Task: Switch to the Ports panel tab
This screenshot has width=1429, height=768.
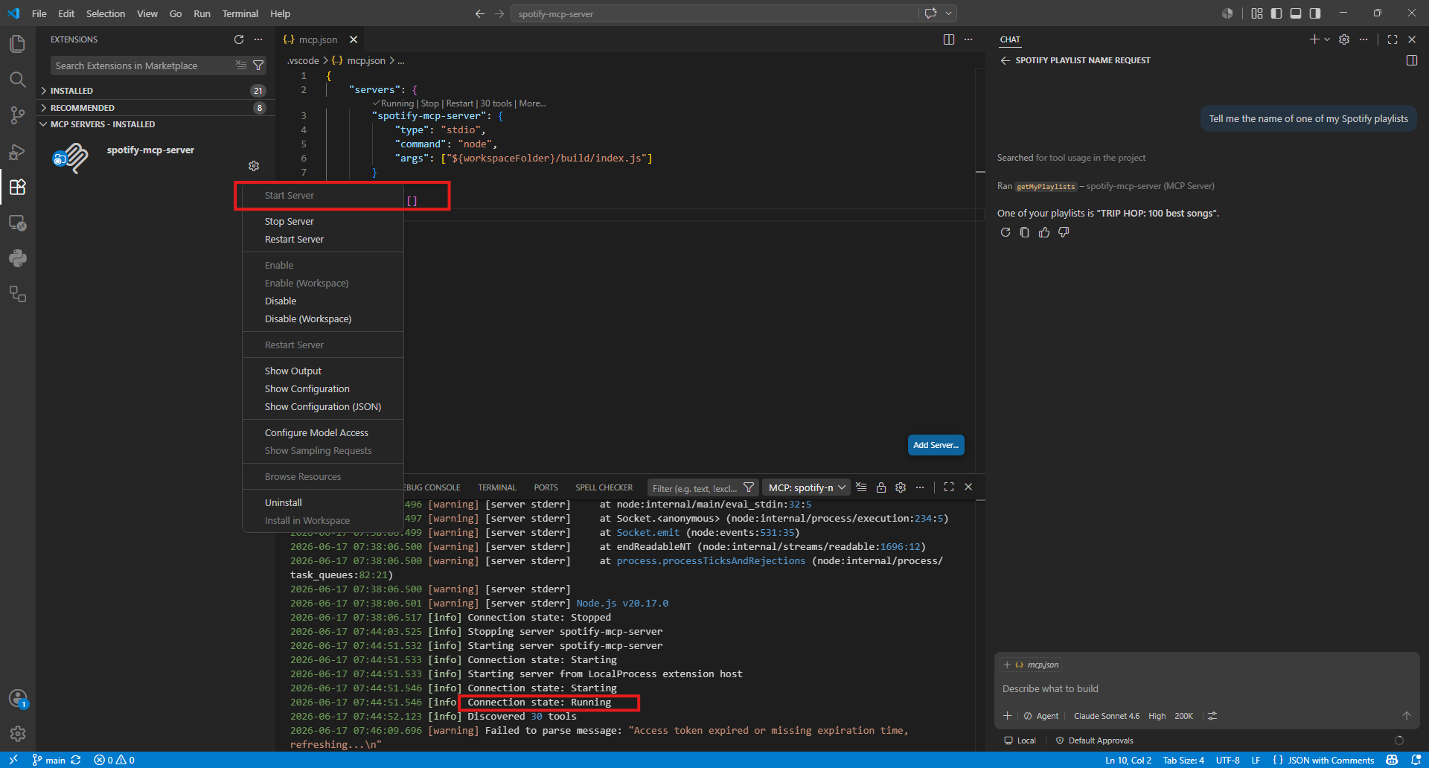Action: click(x=546, y=487)
